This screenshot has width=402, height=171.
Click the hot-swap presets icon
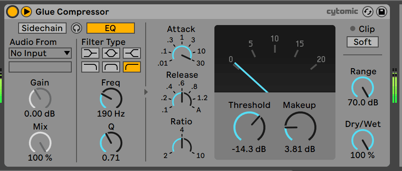(367, 12)
